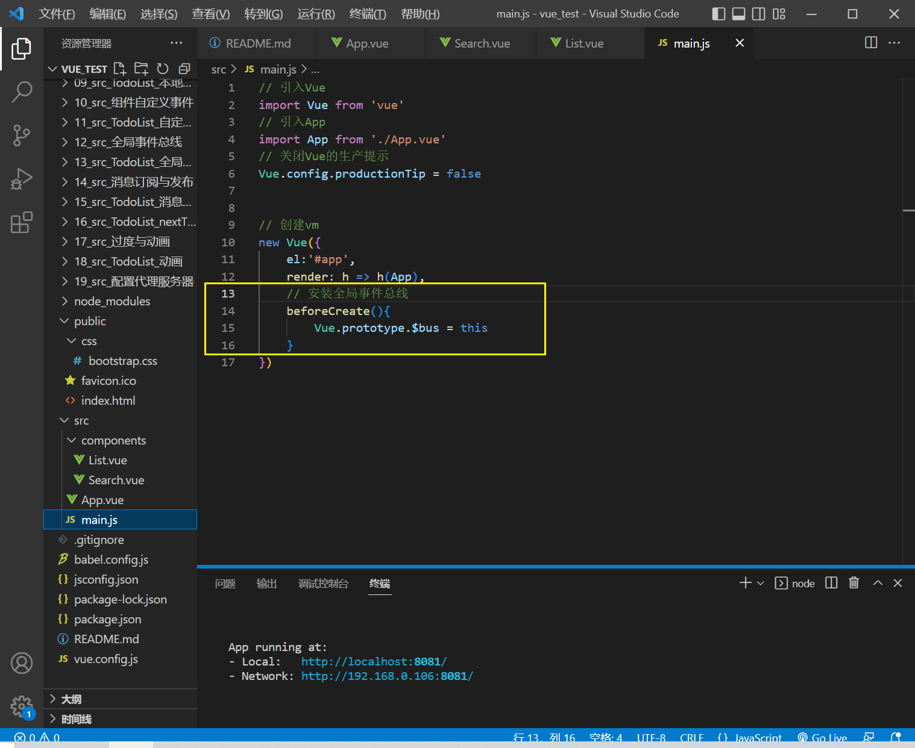Create a new file in VUE_TEST

pos(120,69)
